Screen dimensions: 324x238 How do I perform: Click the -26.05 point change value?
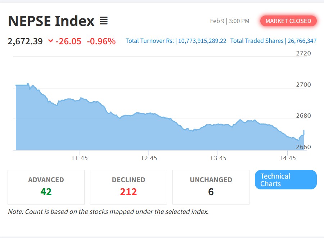point(68,41)
